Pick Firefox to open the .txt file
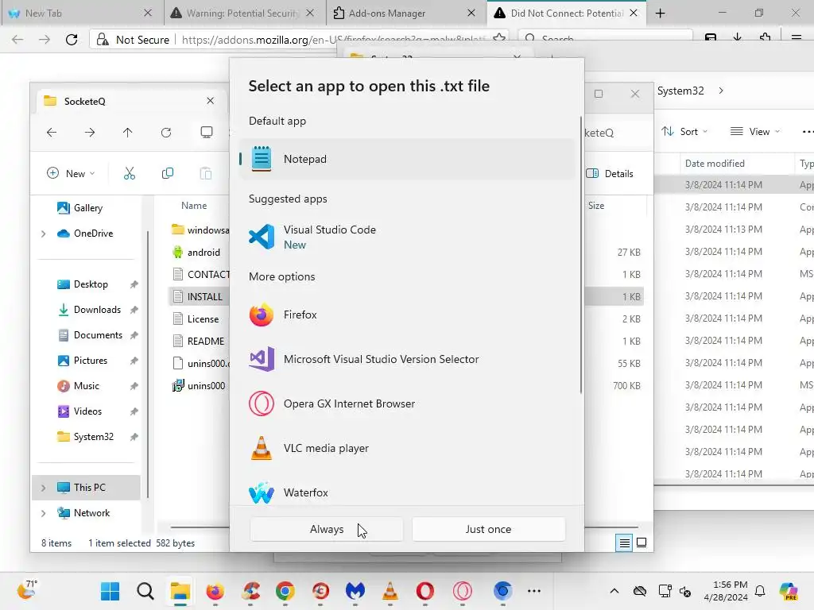 coord(407,315)
